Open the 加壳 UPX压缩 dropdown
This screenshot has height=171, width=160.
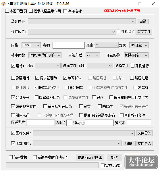click(139, 45)
